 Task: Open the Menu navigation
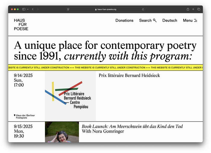pyautogui.click(x=190, y=20)
